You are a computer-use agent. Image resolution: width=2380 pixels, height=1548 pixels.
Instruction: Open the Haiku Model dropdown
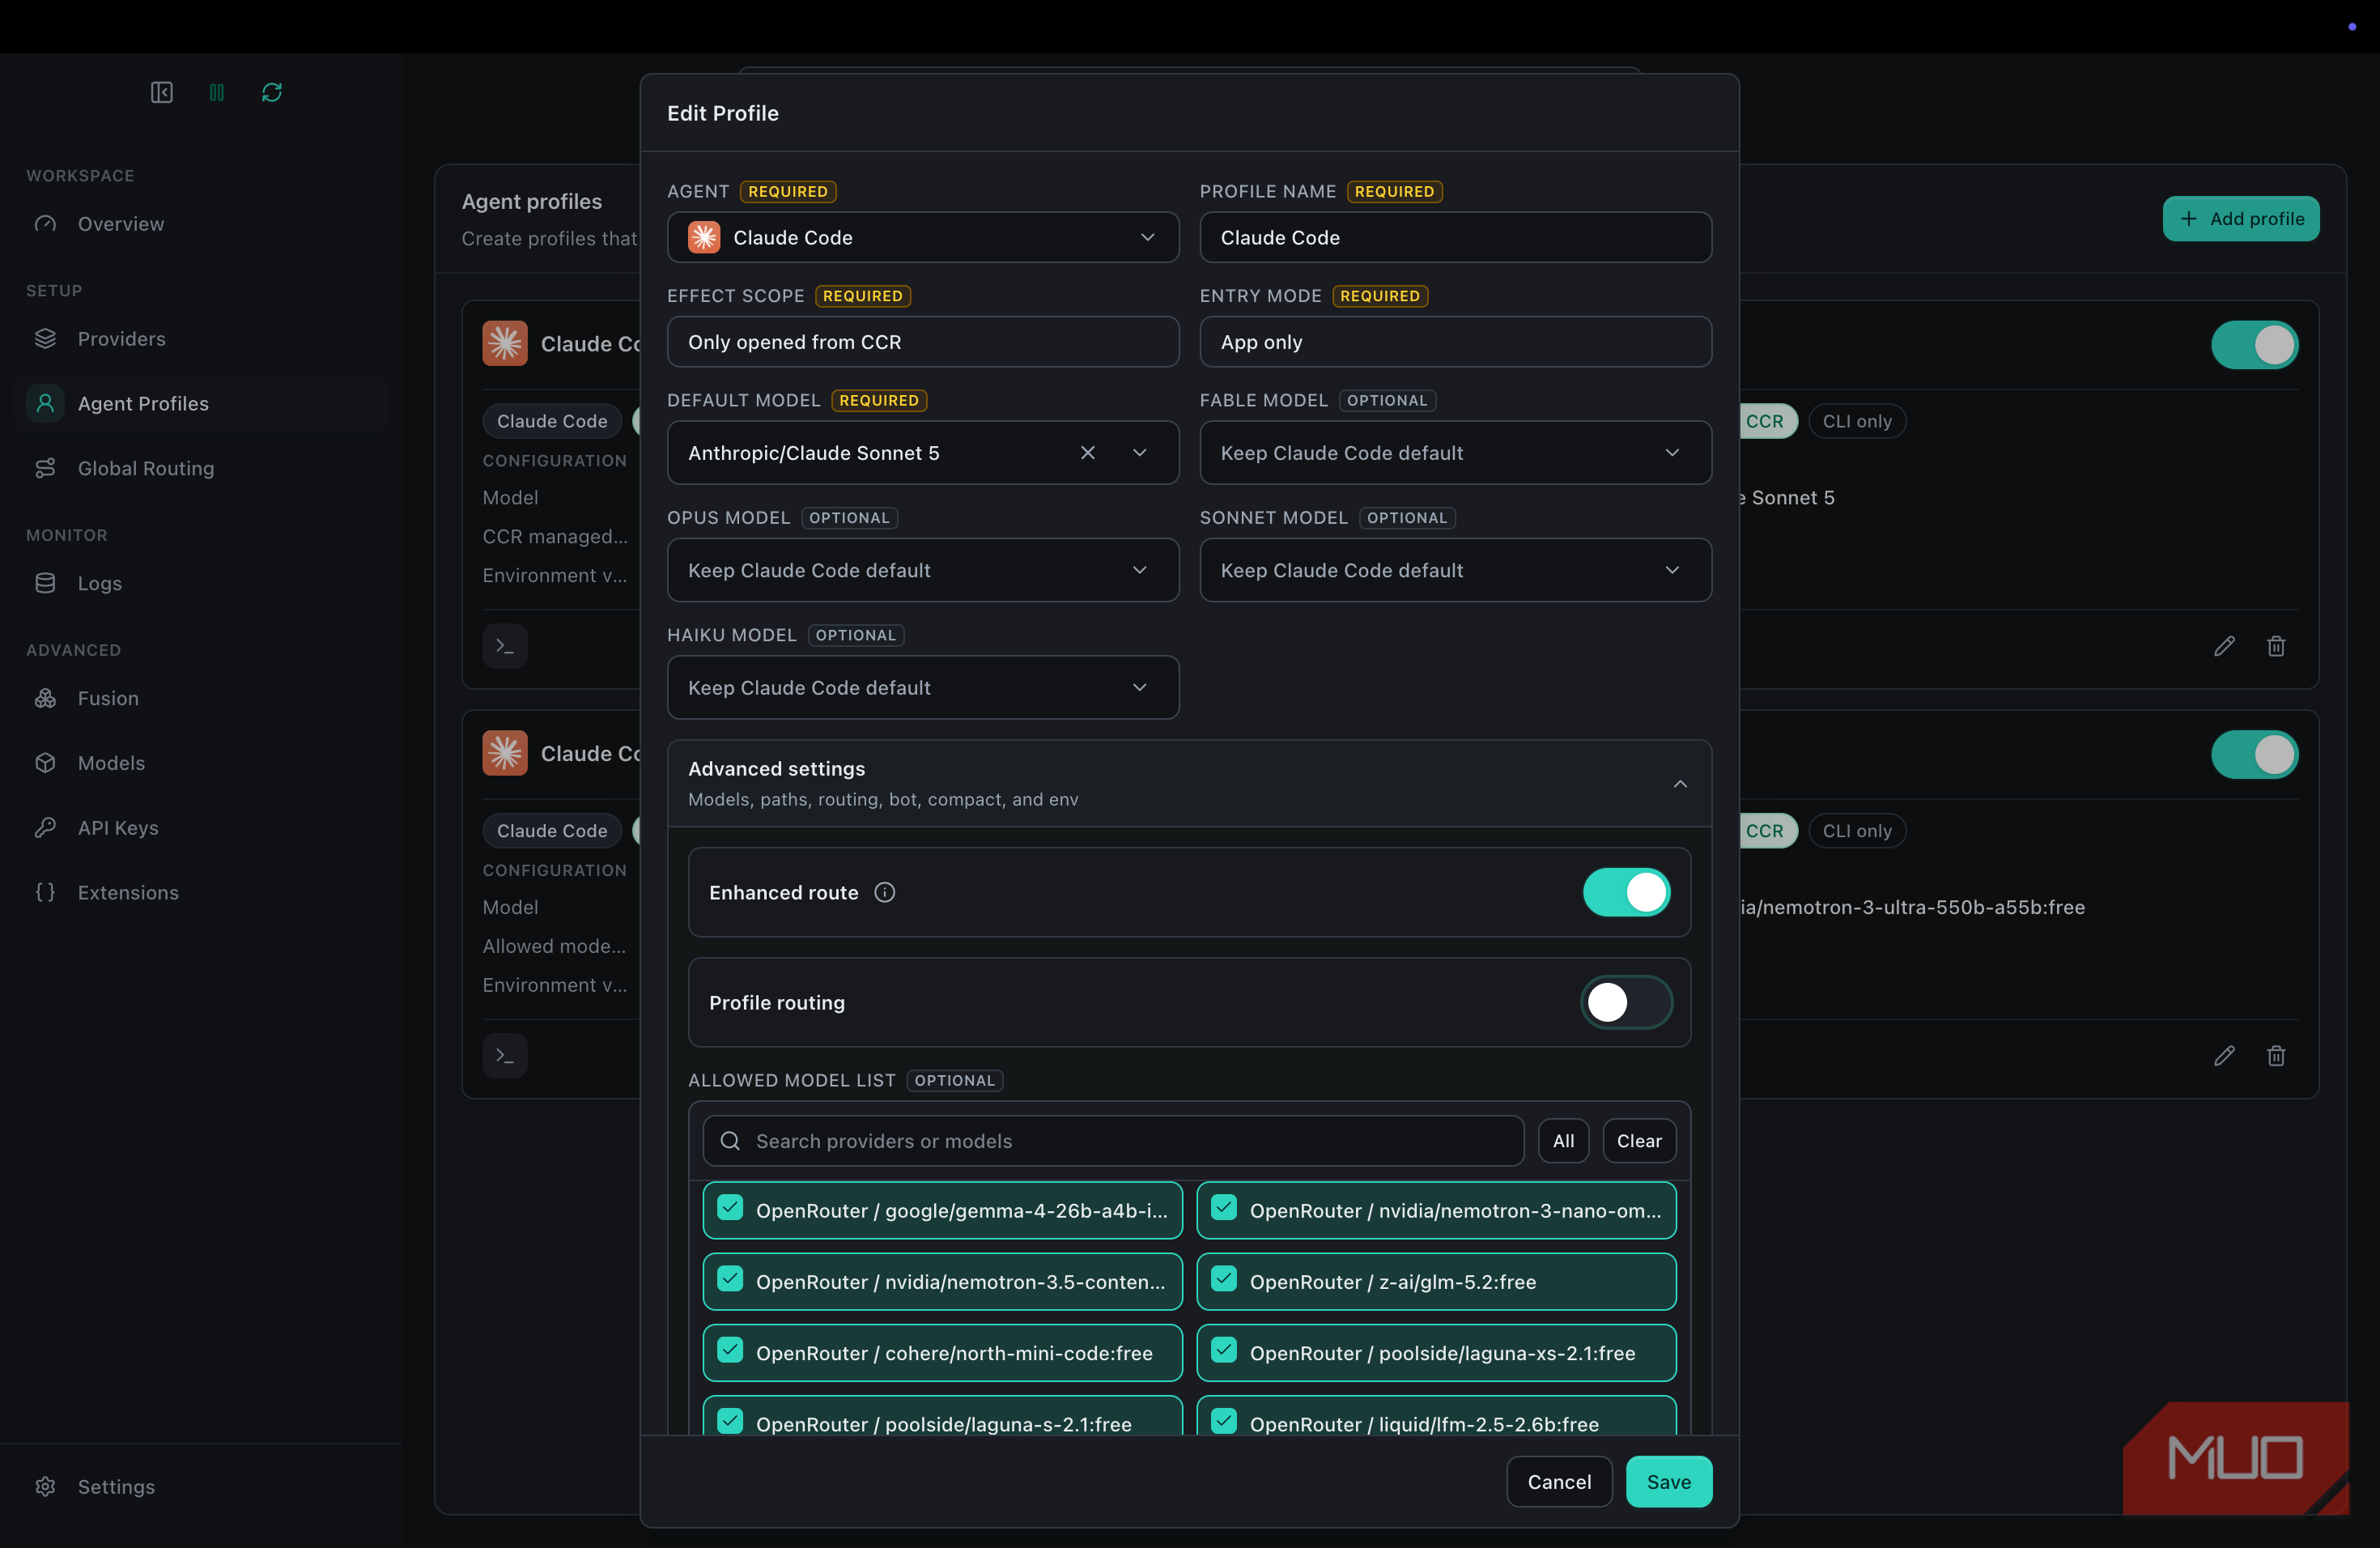click(923, 687)
